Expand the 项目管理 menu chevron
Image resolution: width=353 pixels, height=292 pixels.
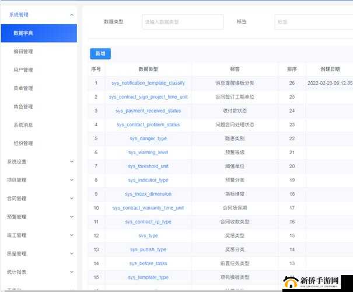[72, 180]
